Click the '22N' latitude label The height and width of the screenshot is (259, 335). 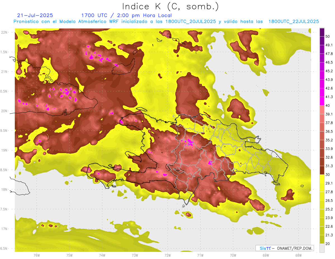[4, 32]
